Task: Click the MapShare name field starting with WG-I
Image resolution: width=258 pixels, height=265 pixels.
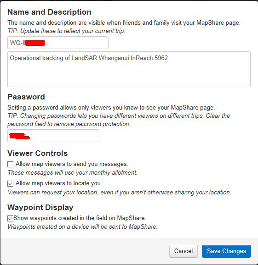Action: [x=58, y=43]
